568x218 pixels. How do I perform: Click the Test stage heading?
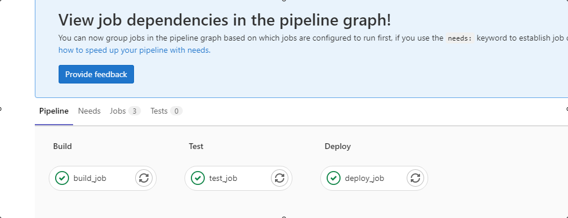coord(196,146)
